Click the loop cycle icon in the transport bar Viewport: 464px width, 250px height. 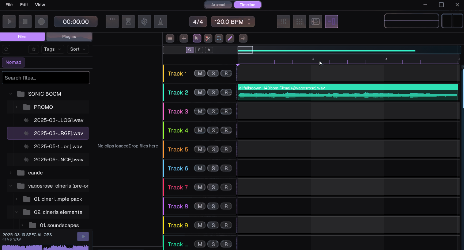144,21
